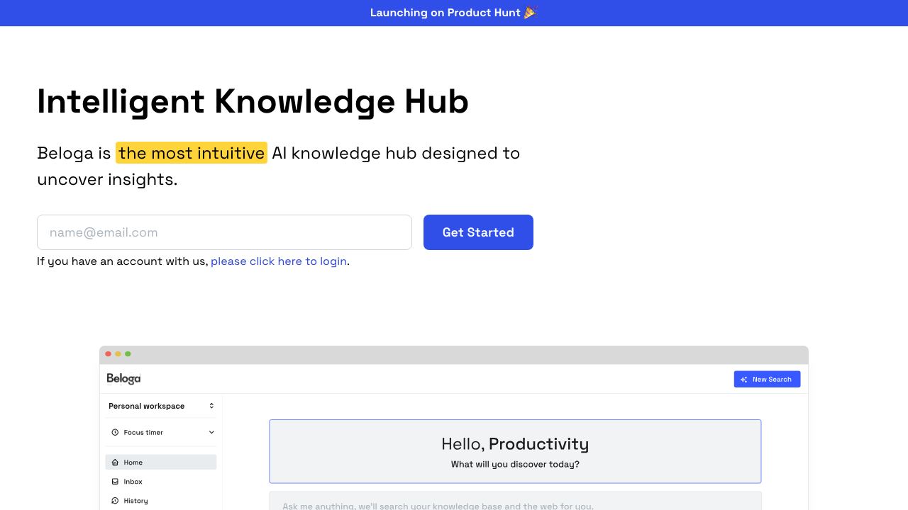Click the 'Hello, Productivity' greeting text
908x510 pixels.
[x=515, y=444]
